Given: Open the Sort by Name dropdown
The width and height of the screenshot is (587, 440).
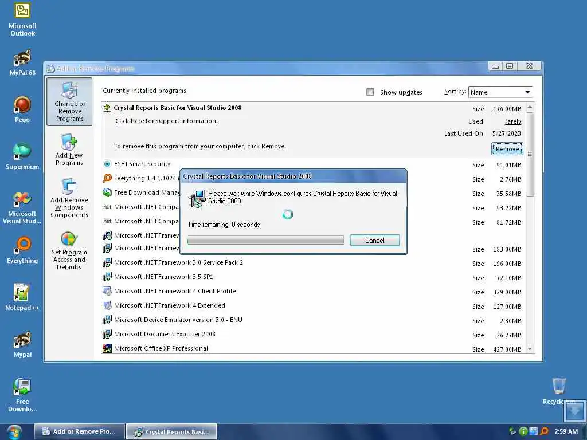Looking at the screenshot, I should (x=500, y=92).
